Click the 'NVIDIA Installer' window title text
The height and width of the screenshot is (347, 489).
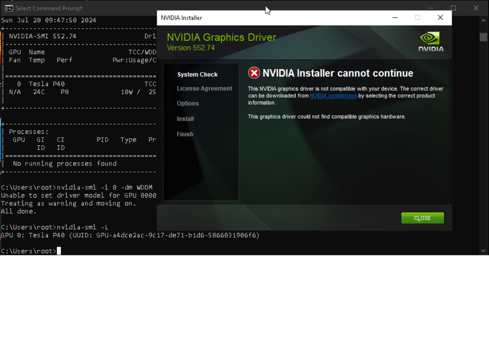[181, 18]
